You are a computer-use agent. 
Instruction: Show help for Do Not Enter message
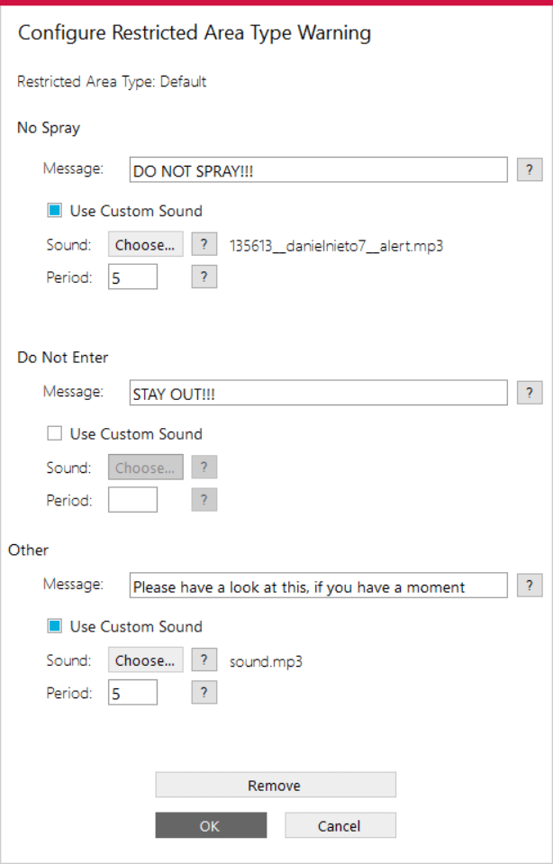click(530, 392)
